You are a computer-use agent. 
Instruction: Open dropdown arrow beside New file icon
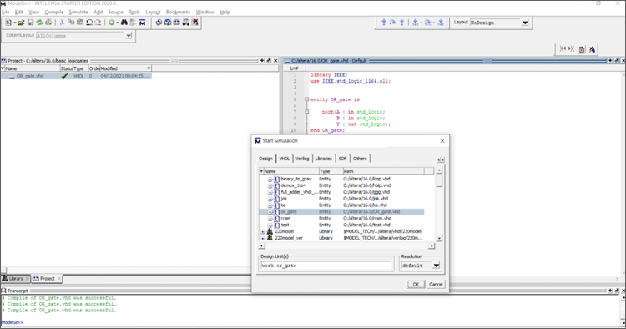14,23
